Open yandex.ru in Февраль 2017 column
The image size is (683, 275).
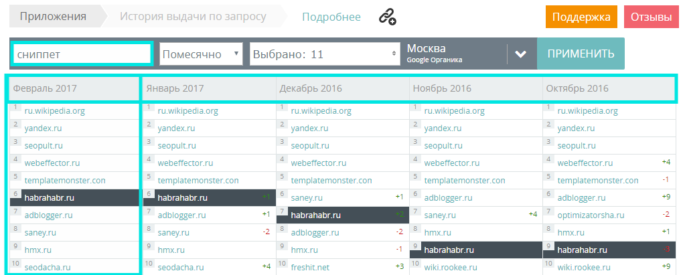(43, 128)
